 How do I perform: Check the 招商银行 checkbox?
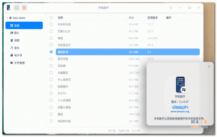click(51, 87)
